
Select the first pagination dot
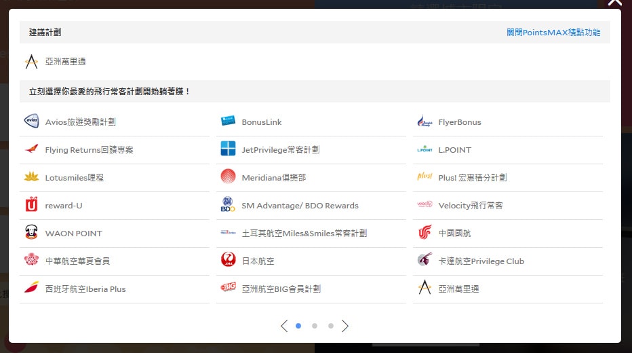298,326
